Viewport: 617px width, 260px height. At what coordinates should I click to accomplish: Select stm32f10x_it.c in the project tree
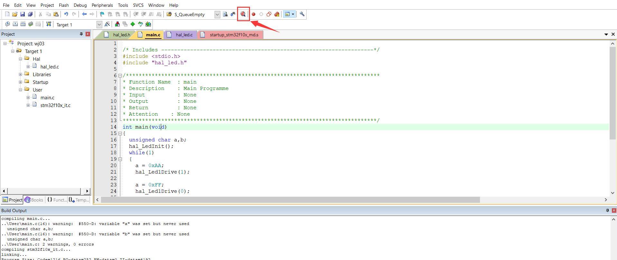(x=55, y=105)
